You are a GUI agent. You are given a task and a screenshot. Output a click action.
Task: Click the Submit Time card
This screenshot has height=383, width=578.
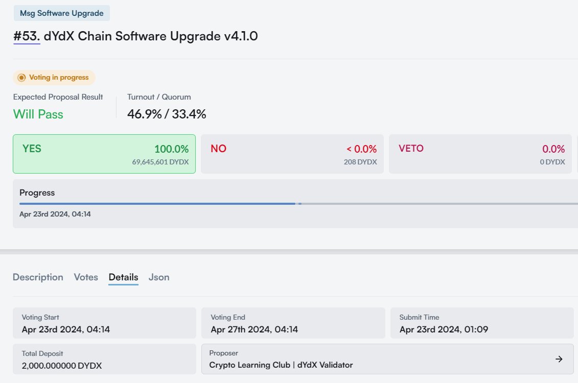point(481,323)
